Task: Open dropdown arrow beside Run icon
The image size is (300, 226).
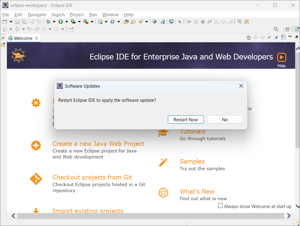Action: coord(67,22)
